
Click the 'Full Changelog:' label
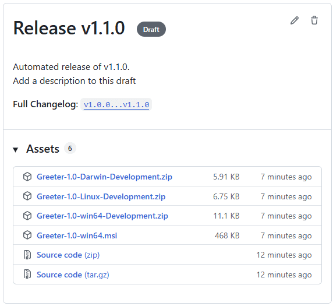pyautogui.click(x=45, y=104)
